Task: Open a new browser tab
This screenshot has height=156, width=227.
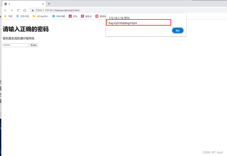Action: click(x=49, y=4)
